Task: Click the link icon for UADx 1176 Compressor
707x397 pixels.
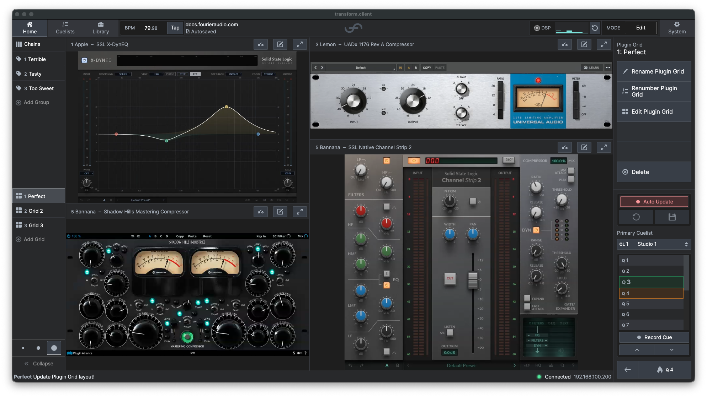Action: (x=565, y=44)
